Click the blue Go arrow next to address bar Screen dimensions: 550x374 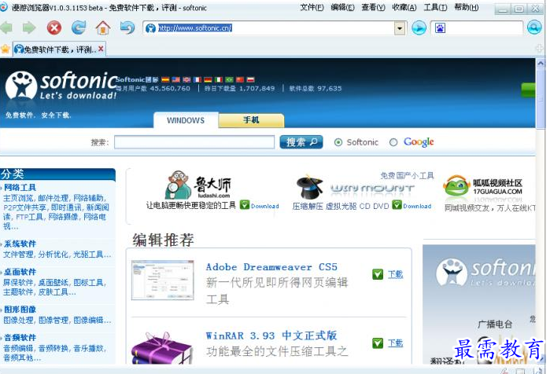tap(419, 27)
